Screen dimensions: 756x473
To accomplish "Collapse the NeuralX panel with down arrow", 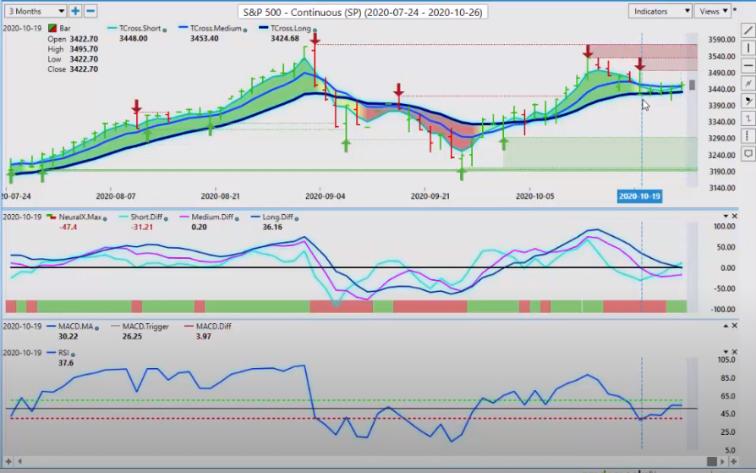I will click(x=726, y=217).
